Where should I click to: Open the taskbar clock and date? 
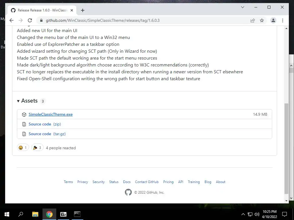click(269, 214)
